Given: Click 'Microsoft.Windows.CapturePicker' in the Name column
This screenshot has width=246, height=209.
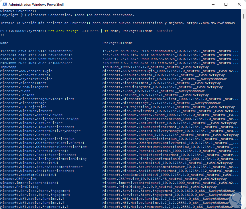Looking at the screenshot, I should point(32,123).
